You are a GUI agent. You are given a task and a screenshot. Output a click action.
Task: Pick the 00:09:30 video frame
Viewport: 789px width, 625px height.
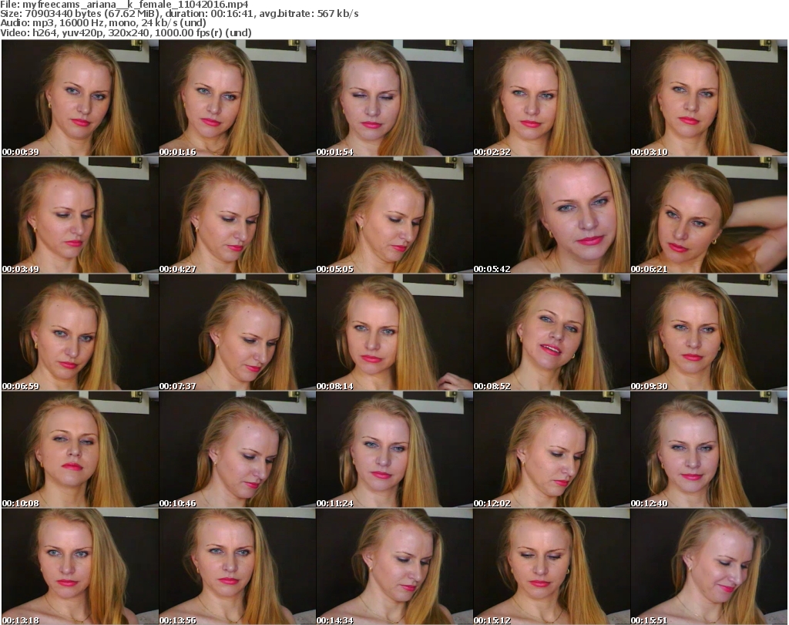point(709,332)
